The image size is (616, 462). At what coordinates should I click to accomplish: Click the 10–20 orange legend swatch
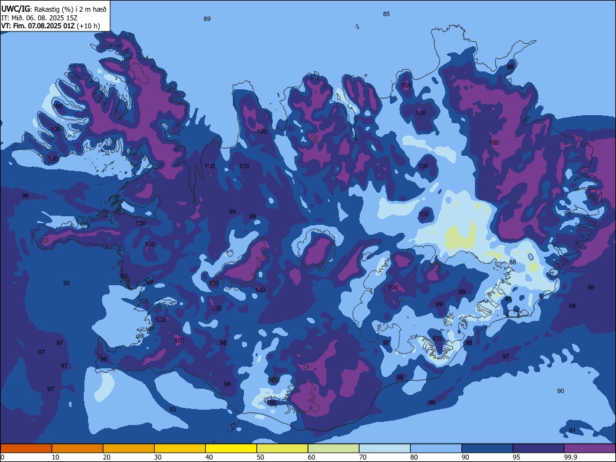coord(78,448)
